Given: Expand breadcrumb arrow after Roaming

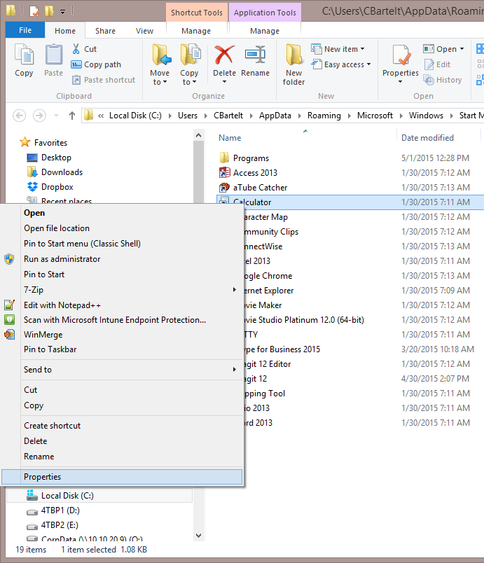Looking at the screenshot, I should 349,116.
